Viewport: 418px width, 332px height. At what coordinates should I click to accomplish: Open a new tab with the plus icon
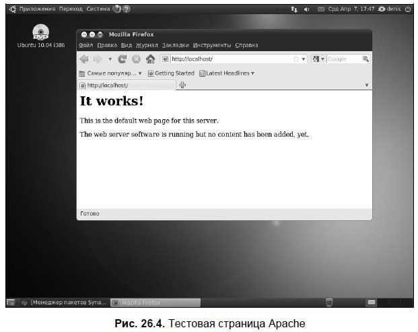pos(182,85)
